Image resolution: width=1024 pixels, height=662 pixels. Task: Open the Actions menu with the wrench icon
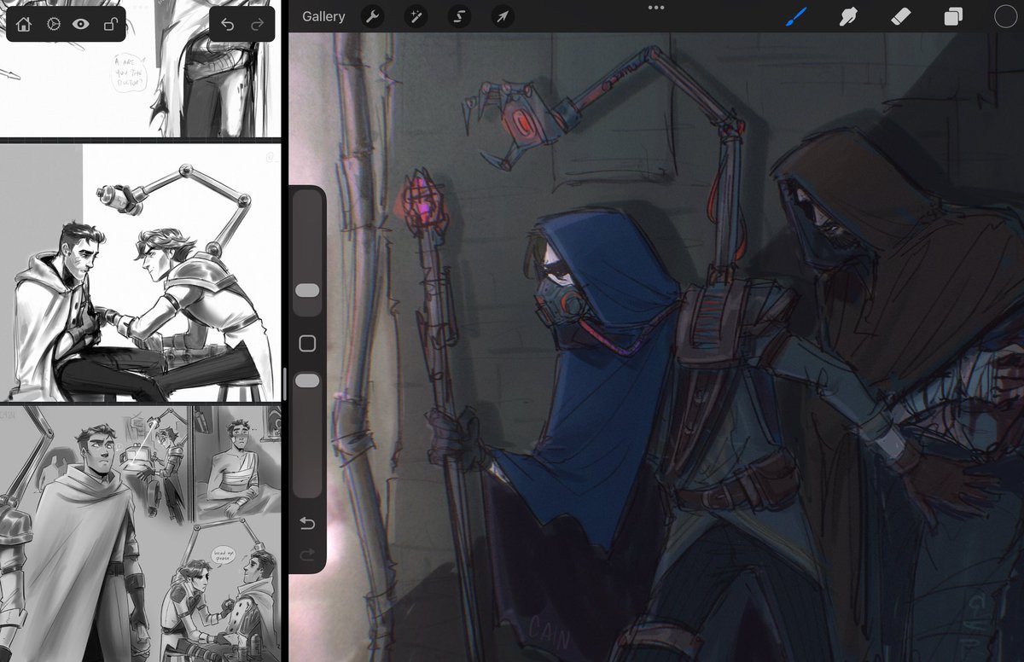coord(373,17)
